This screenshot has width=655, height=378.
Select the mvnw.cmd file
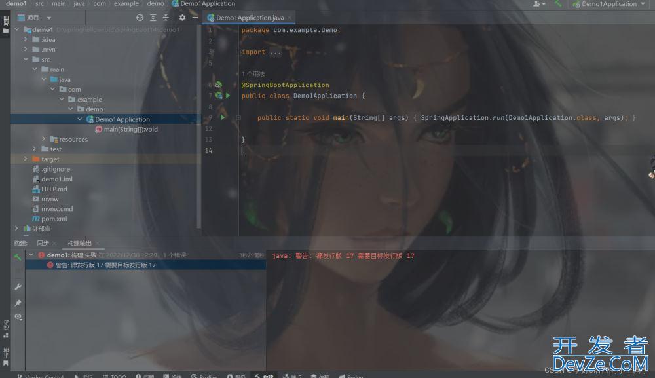pyautogui.click(x=57, y=209)
